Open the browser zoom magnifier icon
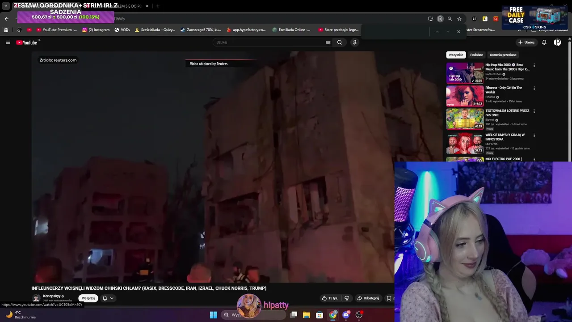Image resolution: width=572 pixels, height=322 pixels. [450, 19]
